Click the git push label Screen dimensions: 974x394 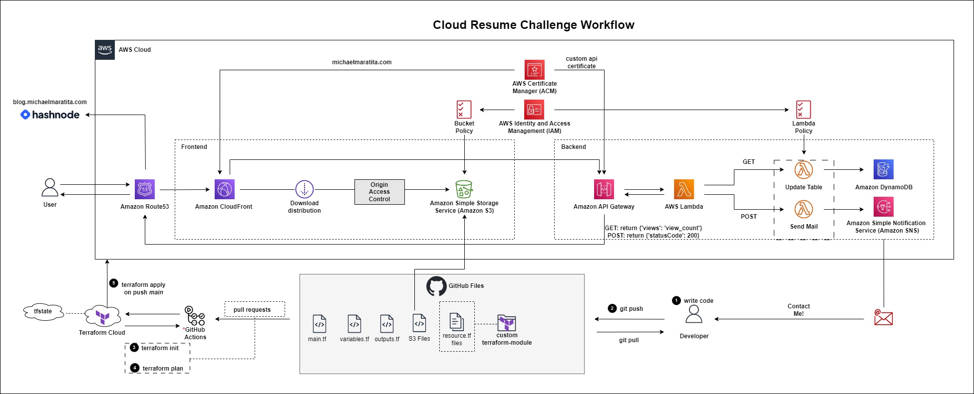pos(632,309)
